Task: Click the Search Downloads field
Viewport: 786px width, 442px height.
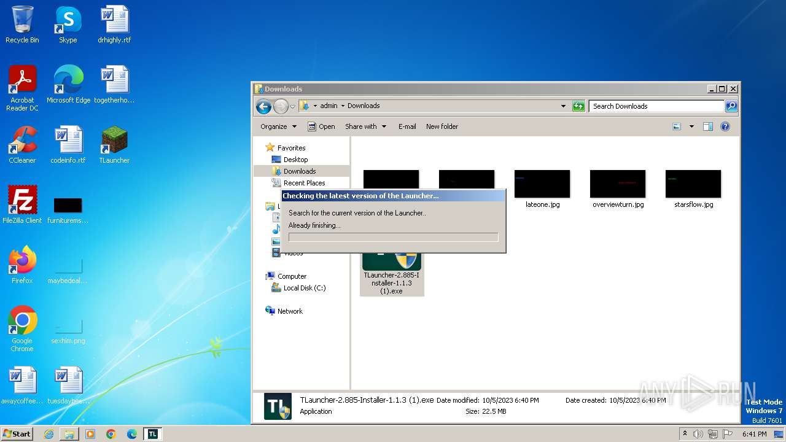Action: pyautogui.click(x=656, y=106)
